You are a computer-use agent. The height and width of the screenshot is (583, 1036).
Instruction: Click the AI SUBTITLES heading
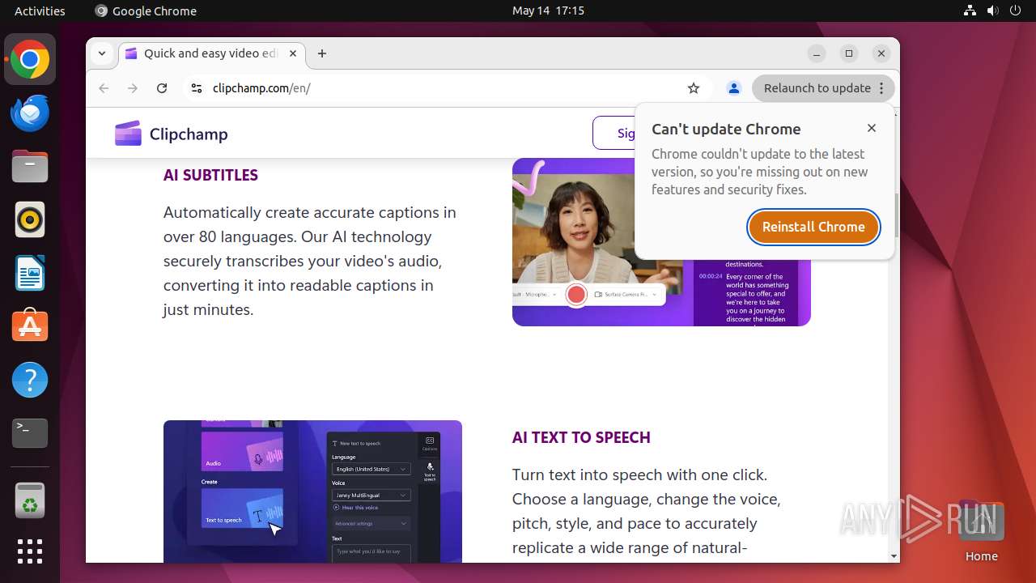pyautogui.click(x=210, y=175)
